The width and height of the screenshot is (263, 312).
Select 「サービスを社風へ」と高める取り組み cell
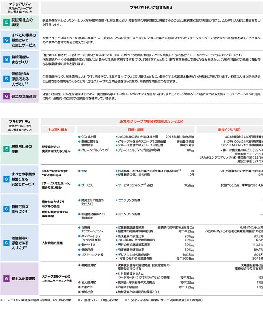(x=56, y=185)
